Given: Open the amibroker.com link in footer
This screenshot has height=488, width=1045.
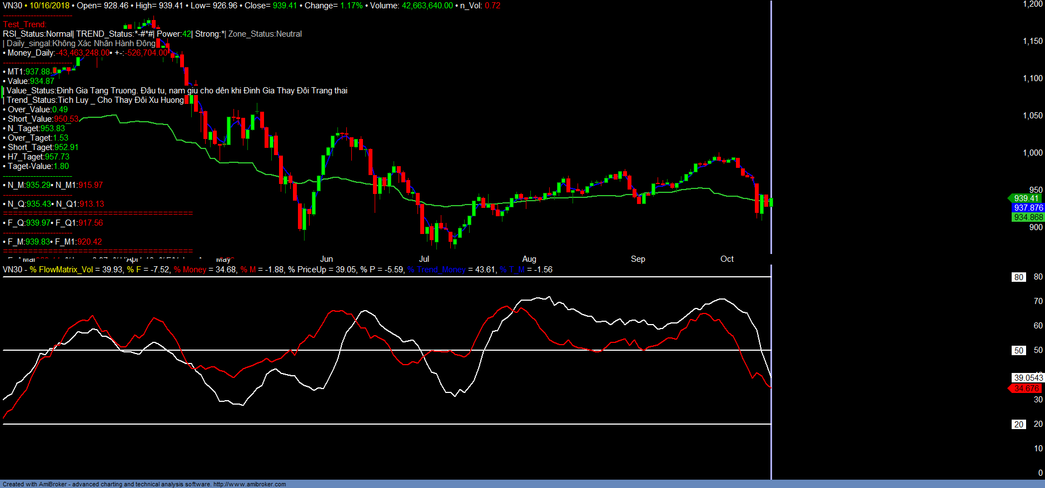Looking at the screenshot, I should coord(250,484).
